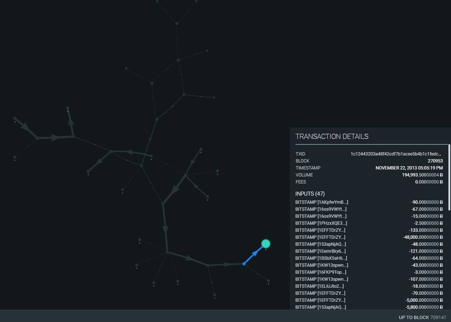The width and height of the screenshot is (451, 322).
Task: Open Bitstamp 153apNjAQ input row with -5,800.00000000
Action: pos(369,307)
